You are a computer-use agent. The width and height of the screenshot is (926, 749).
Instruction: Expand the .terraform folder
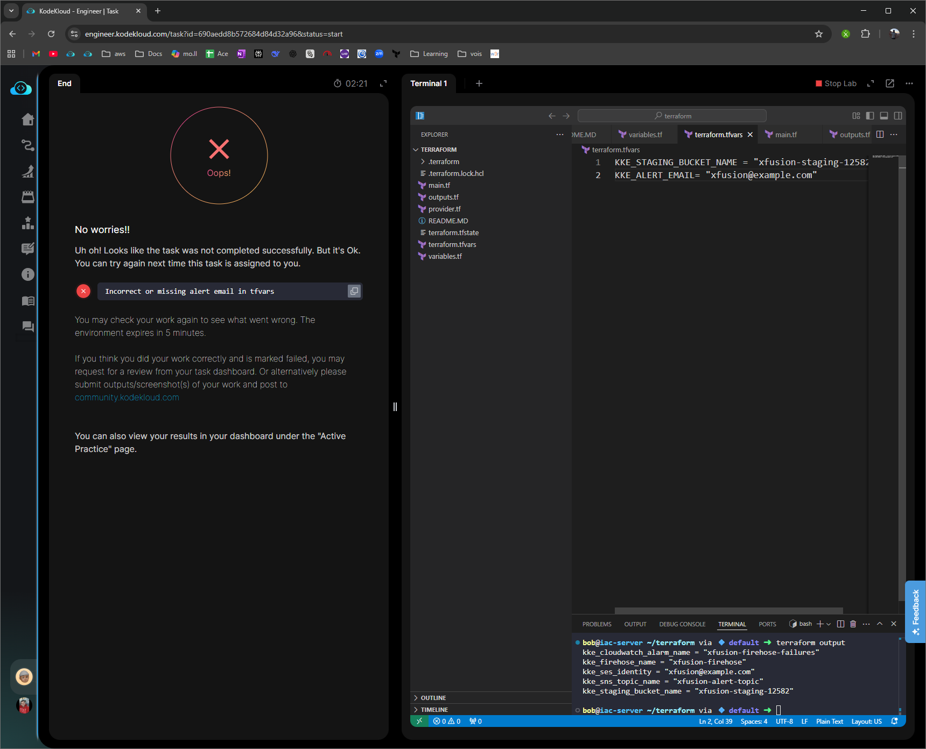(x=444, y=161)
